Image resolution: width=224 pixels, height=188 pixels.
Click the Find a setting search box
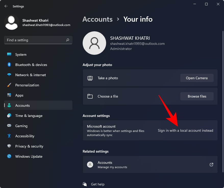coord(38,40)
